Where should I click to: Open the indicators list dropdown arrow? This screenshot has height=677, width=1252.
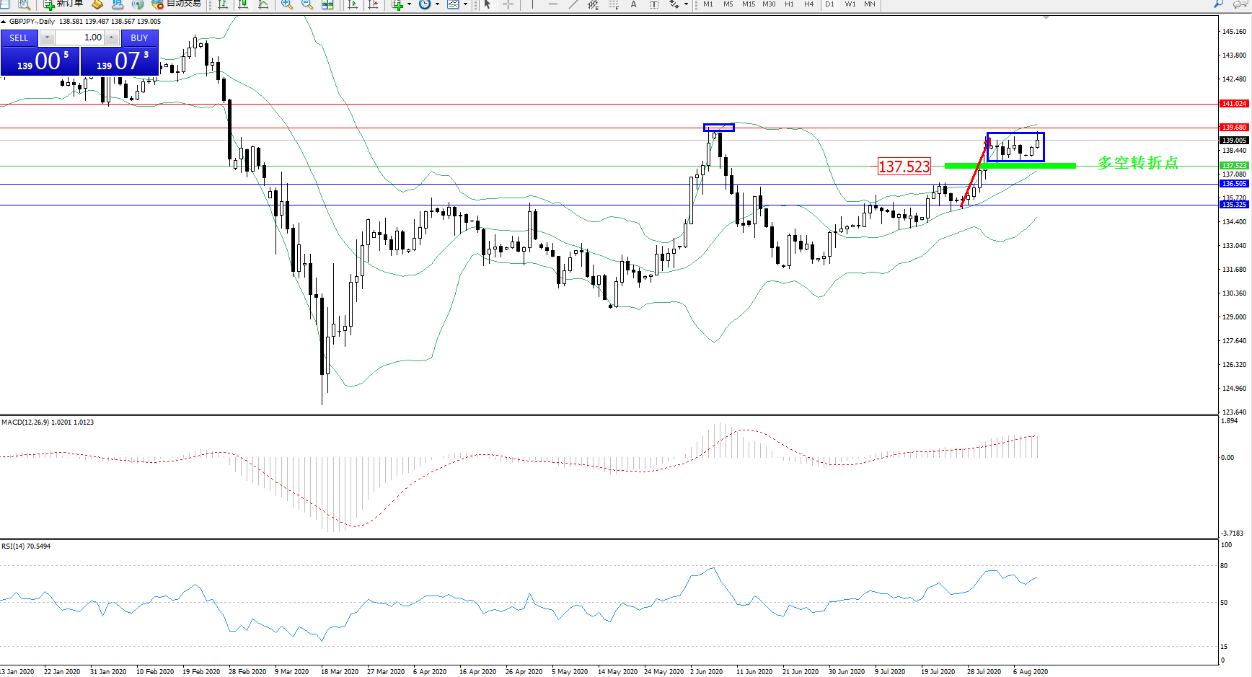point(409,4)
